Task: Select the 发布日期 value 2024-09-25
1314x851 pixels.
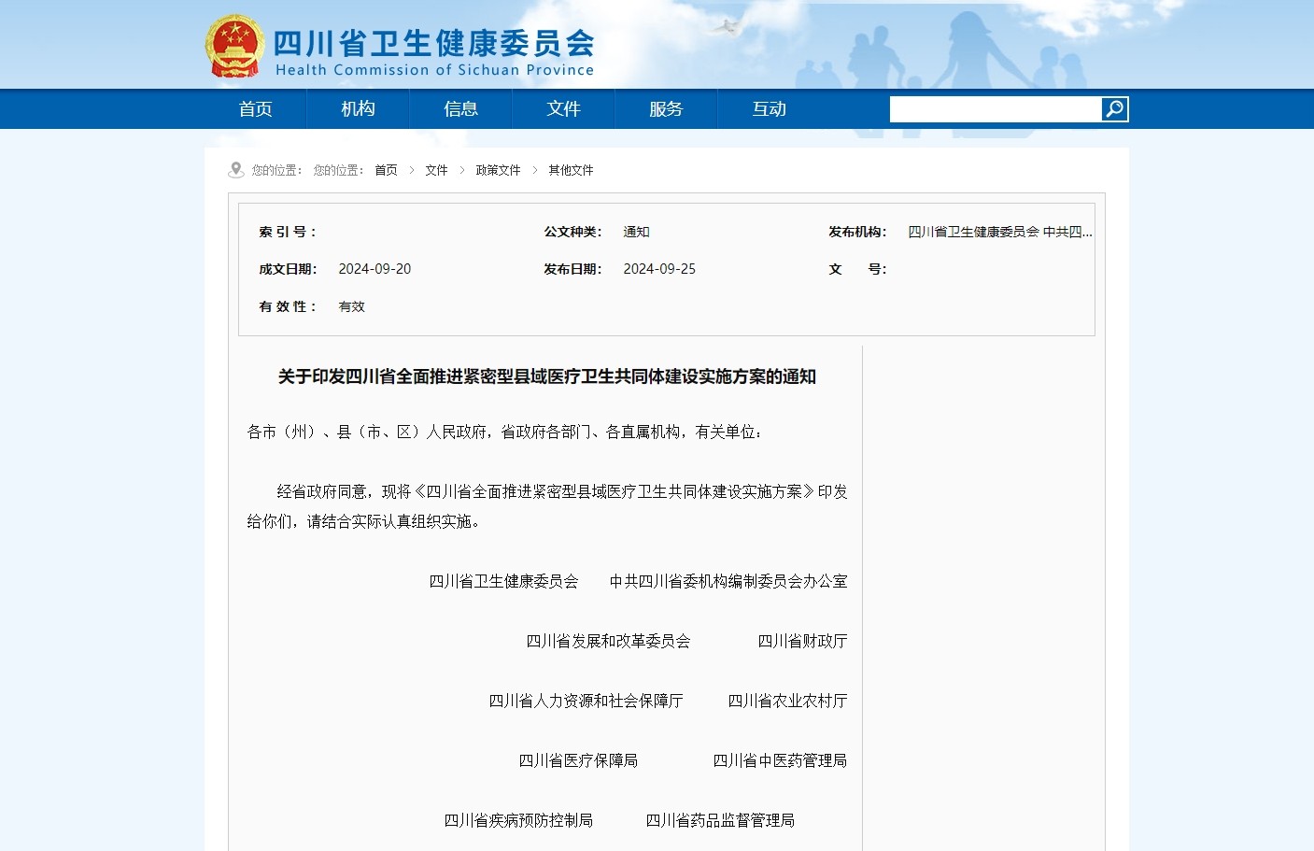Action: (659, 269)
